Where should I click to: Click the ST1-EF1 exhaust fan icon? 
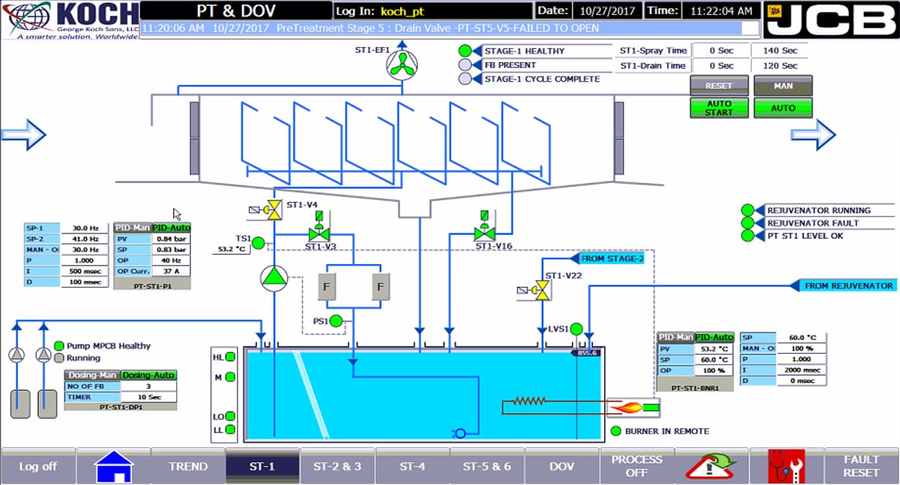[402, 64]
